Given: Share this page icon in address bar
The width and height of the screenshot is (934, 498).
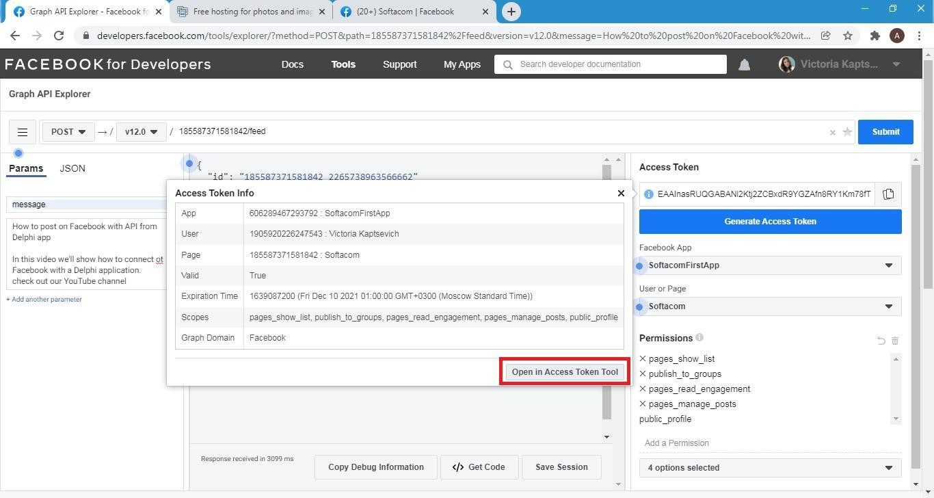Looking at the screenshot, I should (x=825, y=36).
